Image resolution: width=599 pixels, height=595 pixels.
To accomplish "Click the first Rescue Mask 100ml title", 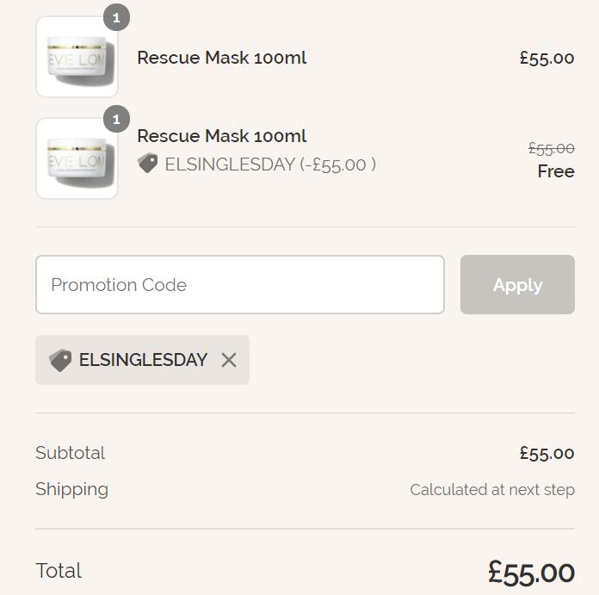I will tap(221, 58).
